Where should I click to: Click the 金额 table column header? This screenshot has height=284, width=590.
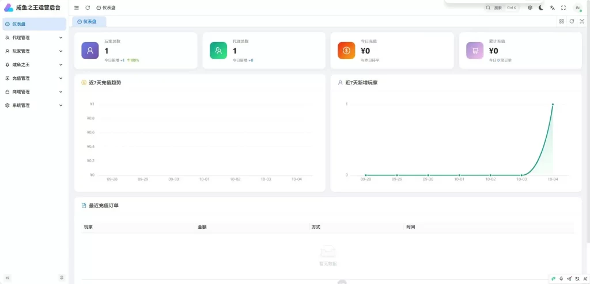pyautogui.click(x=202, y=227)
